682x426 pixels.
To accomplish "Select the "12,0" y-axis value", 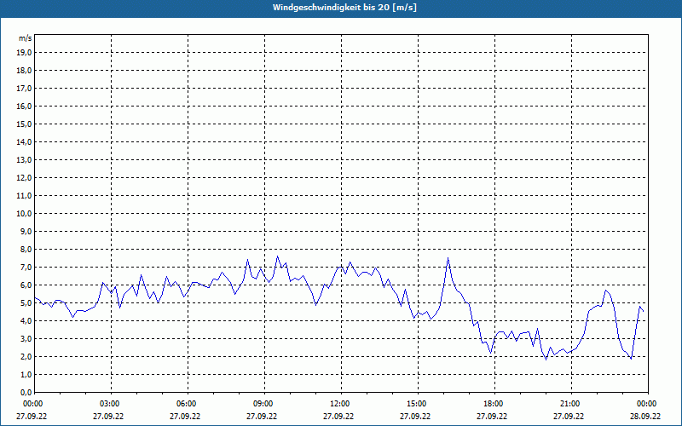I will (x=25, y=178).
